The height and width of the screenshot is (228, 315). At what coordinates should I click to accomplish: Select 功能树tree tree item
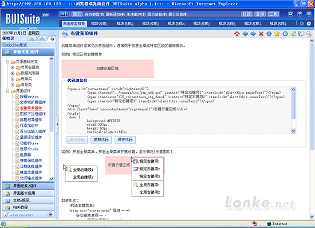[x=29, y=143]
